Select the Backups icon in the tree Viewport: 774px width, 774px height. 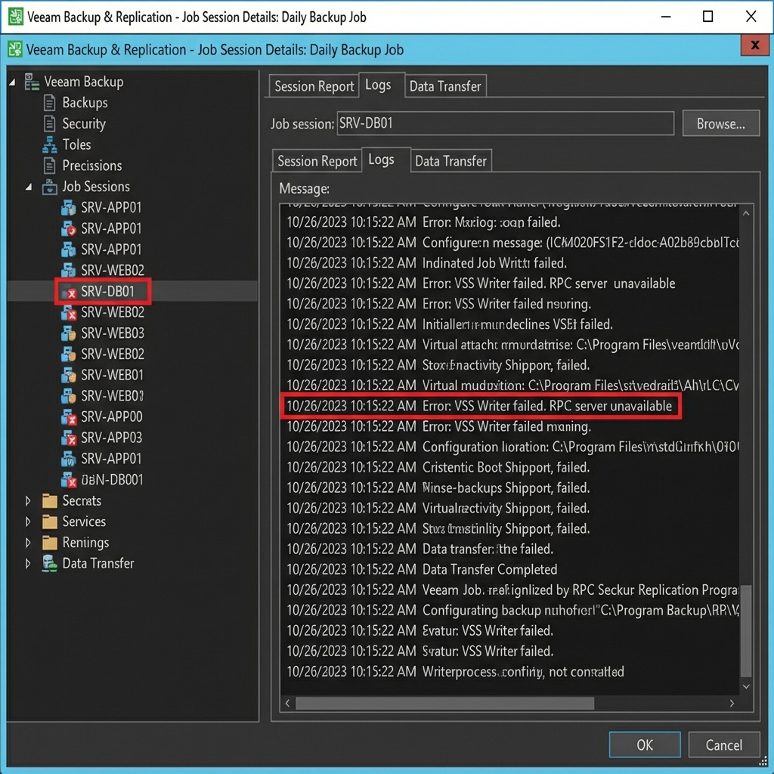tap(50, 103)
